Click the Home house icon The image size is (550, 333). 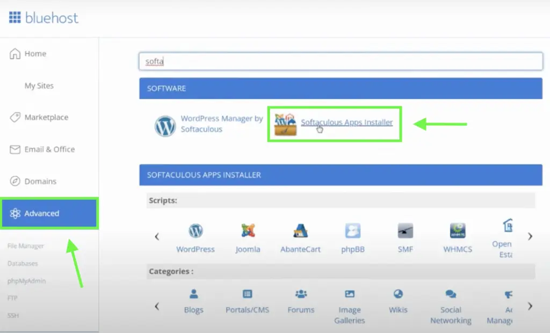(x=15, y=54)
